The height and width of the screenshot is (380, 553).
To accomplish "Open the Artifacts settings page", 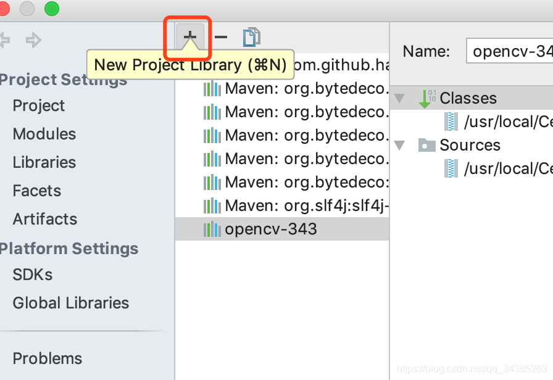I will (x=44, y=219).
